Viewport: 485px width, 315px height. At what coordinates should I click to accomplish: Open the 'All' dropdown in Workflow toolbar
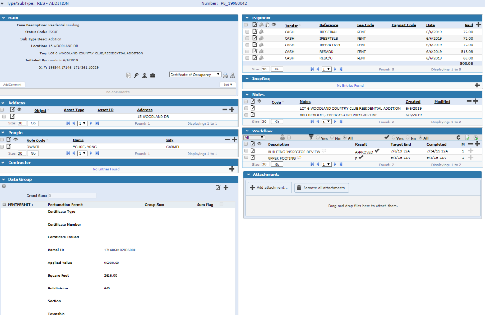254,138
